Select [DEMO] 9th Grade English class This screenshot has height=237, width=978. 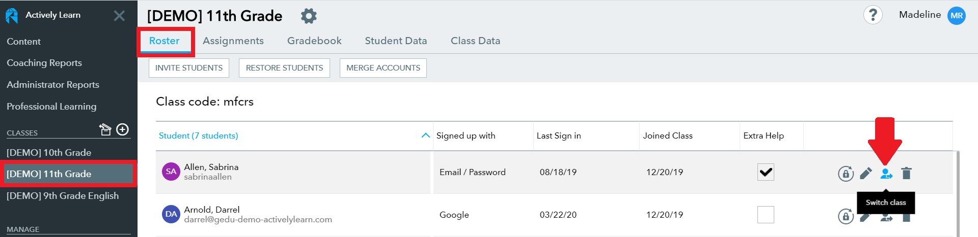coord(63,196)
